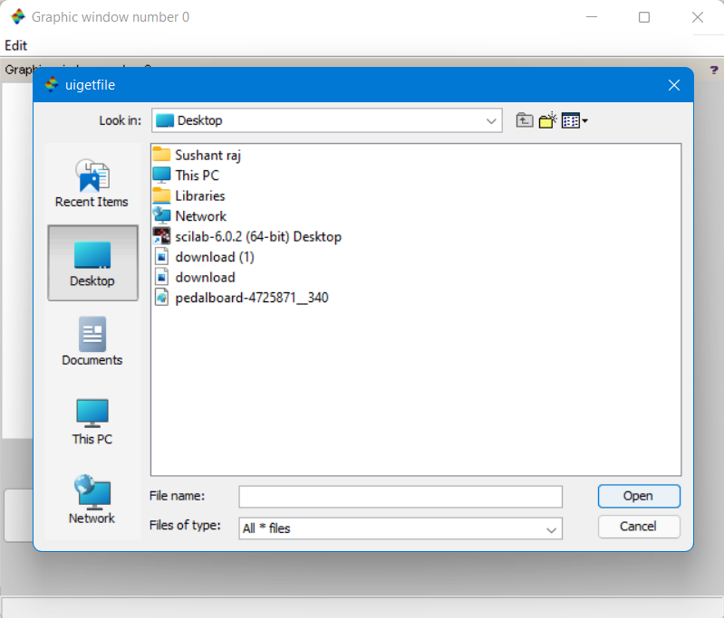The image size is (724, 618).
Task: Select scilab-6.0.2 (64-bit) Desktop shortcut
Action: (247, 236)
